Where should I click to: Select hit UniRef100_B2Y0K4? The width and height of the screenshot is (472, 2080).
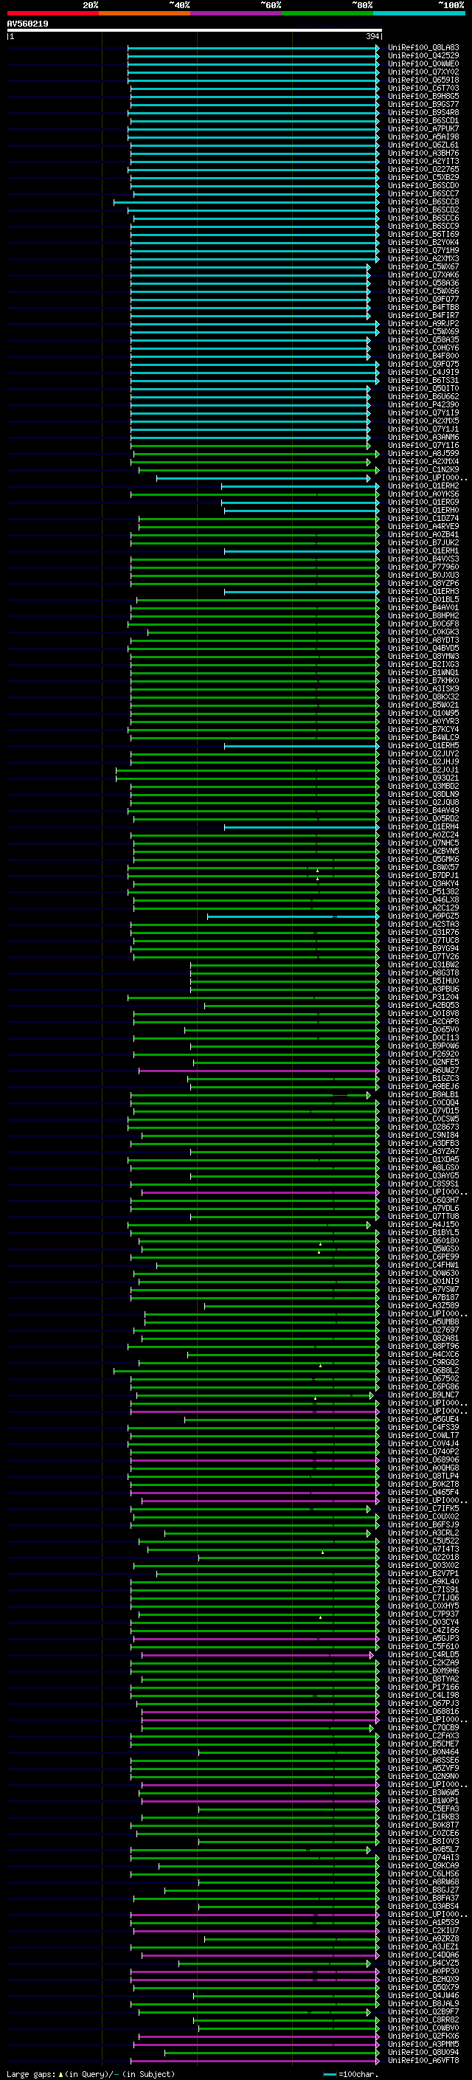(x=423, y=242)
